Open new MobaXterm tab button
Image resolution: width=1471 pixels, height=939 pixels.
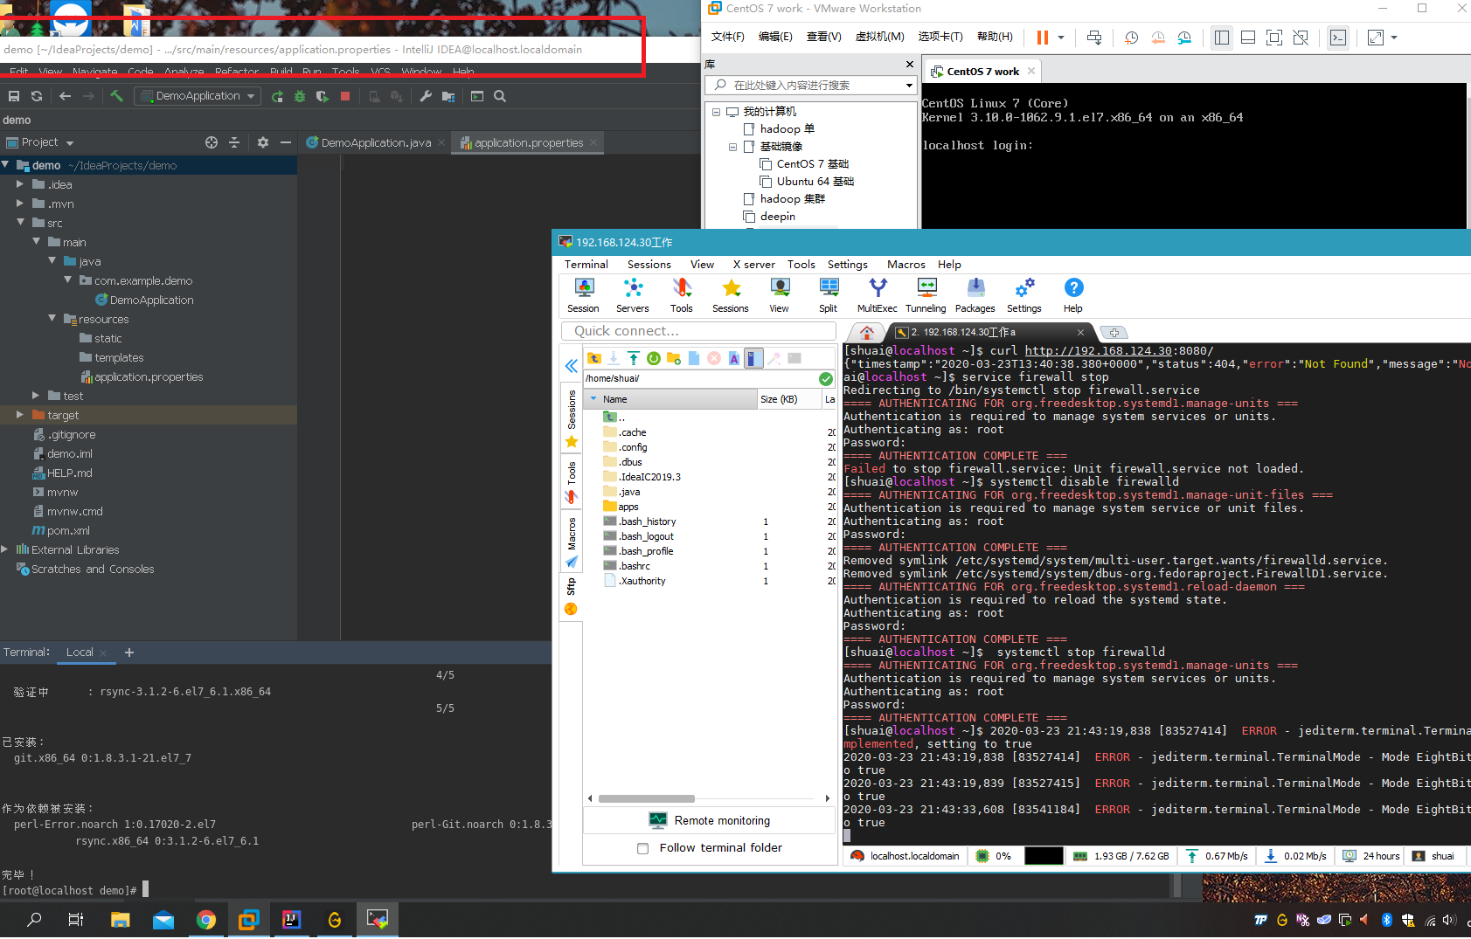pyautogui.click(x=1114, y=333)
